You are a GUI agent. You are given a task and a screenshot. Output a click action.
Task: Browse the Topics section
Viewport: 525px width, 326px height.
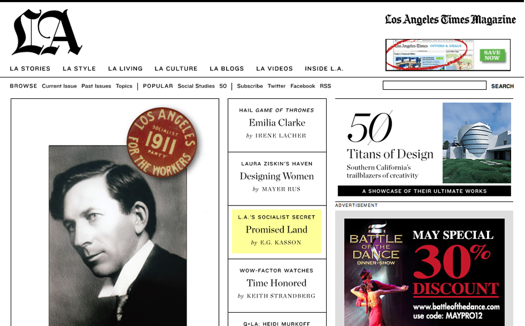tap(124, 86)
